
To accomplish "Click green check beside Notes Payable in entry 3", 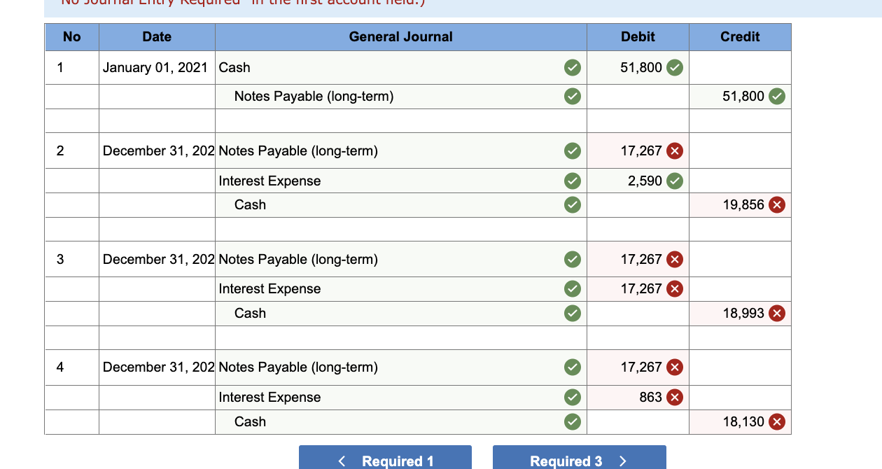I will [573, 260].
